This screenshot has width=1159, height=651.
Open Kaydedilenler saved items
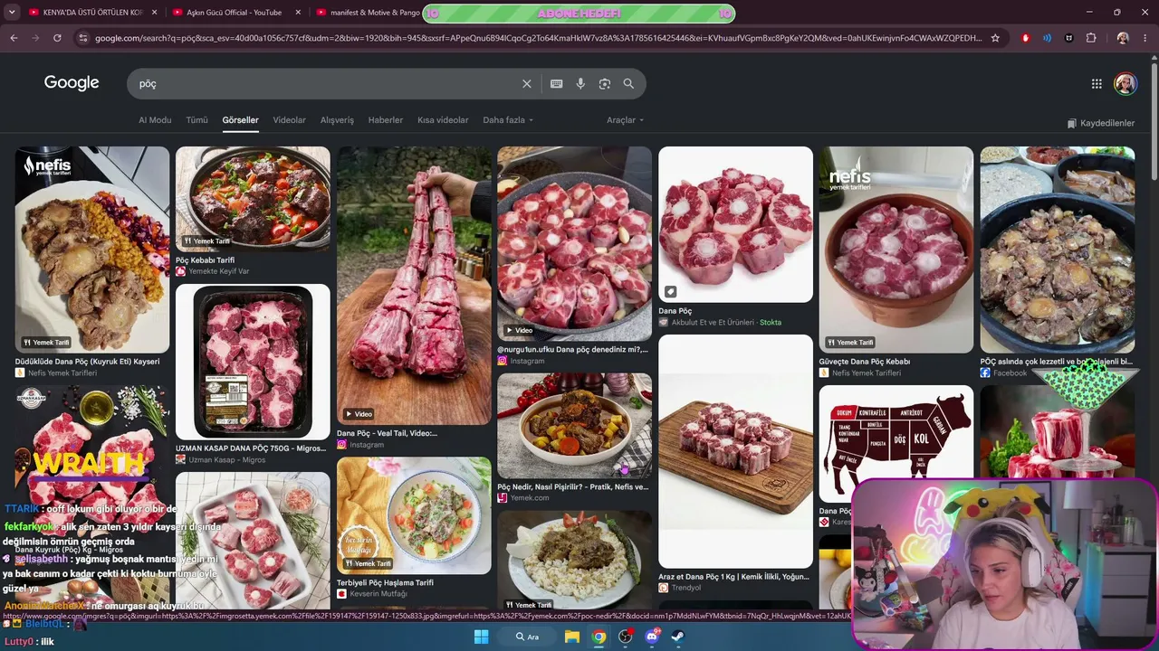(x=1101, y=123)
